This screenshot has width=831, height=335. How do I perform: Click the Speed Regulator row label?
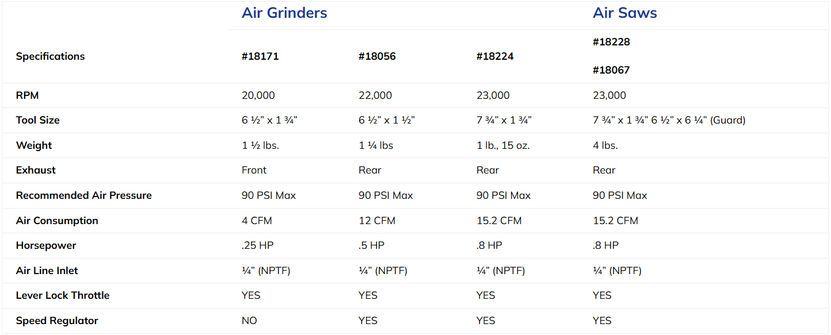tap(56, 321)
